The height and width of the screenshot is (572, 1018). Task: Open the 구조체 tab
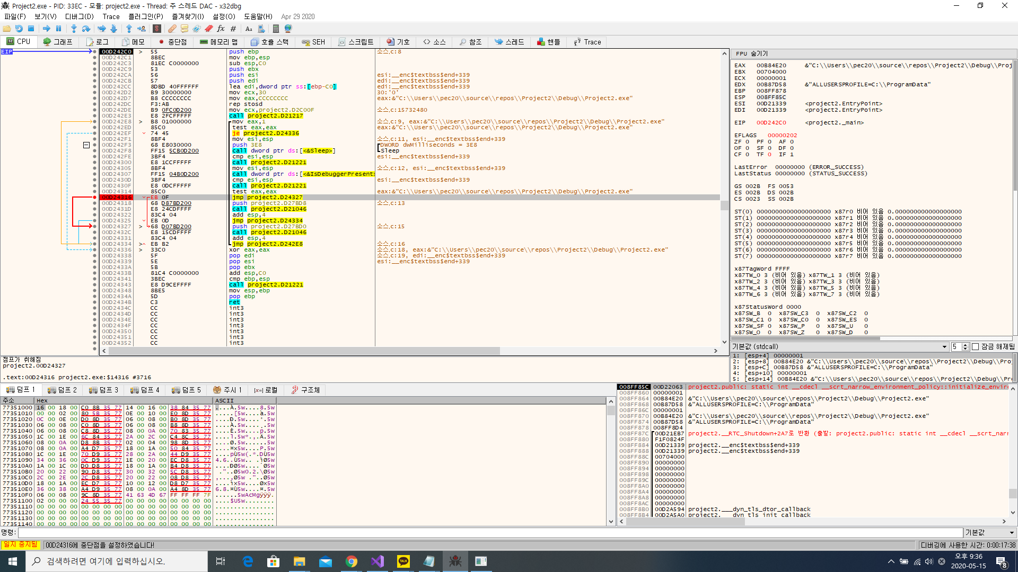[x=305, y=390]
